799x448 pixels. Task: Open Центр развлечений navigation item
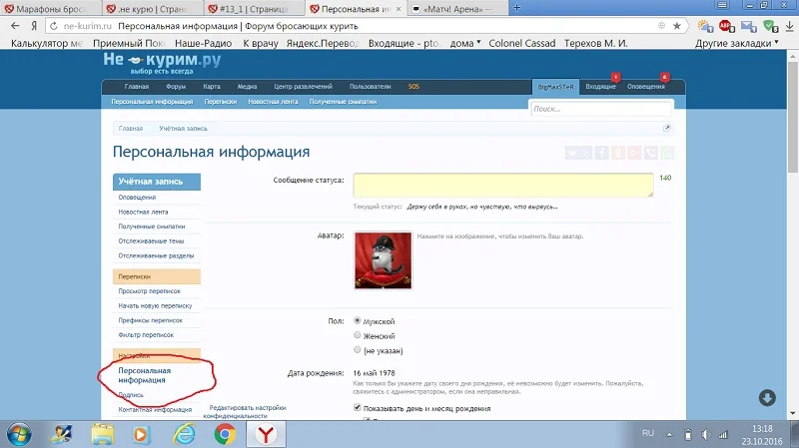coord(304,87)
